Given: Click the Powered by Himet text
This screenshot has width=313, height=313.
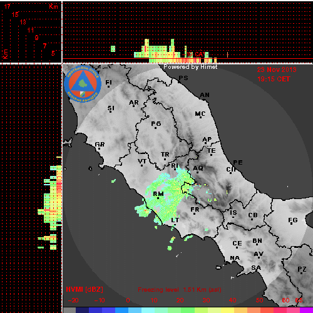Looking at the screenshot, I should click(190, 67).
